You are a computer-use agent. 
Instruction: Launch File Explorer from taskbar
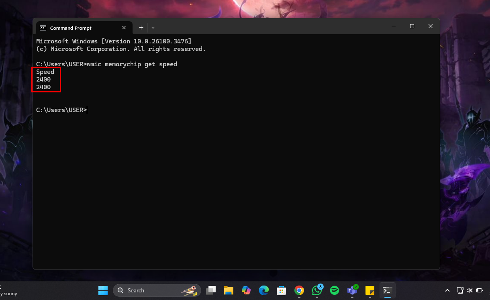pyautogui.click(x=229, y=290)
